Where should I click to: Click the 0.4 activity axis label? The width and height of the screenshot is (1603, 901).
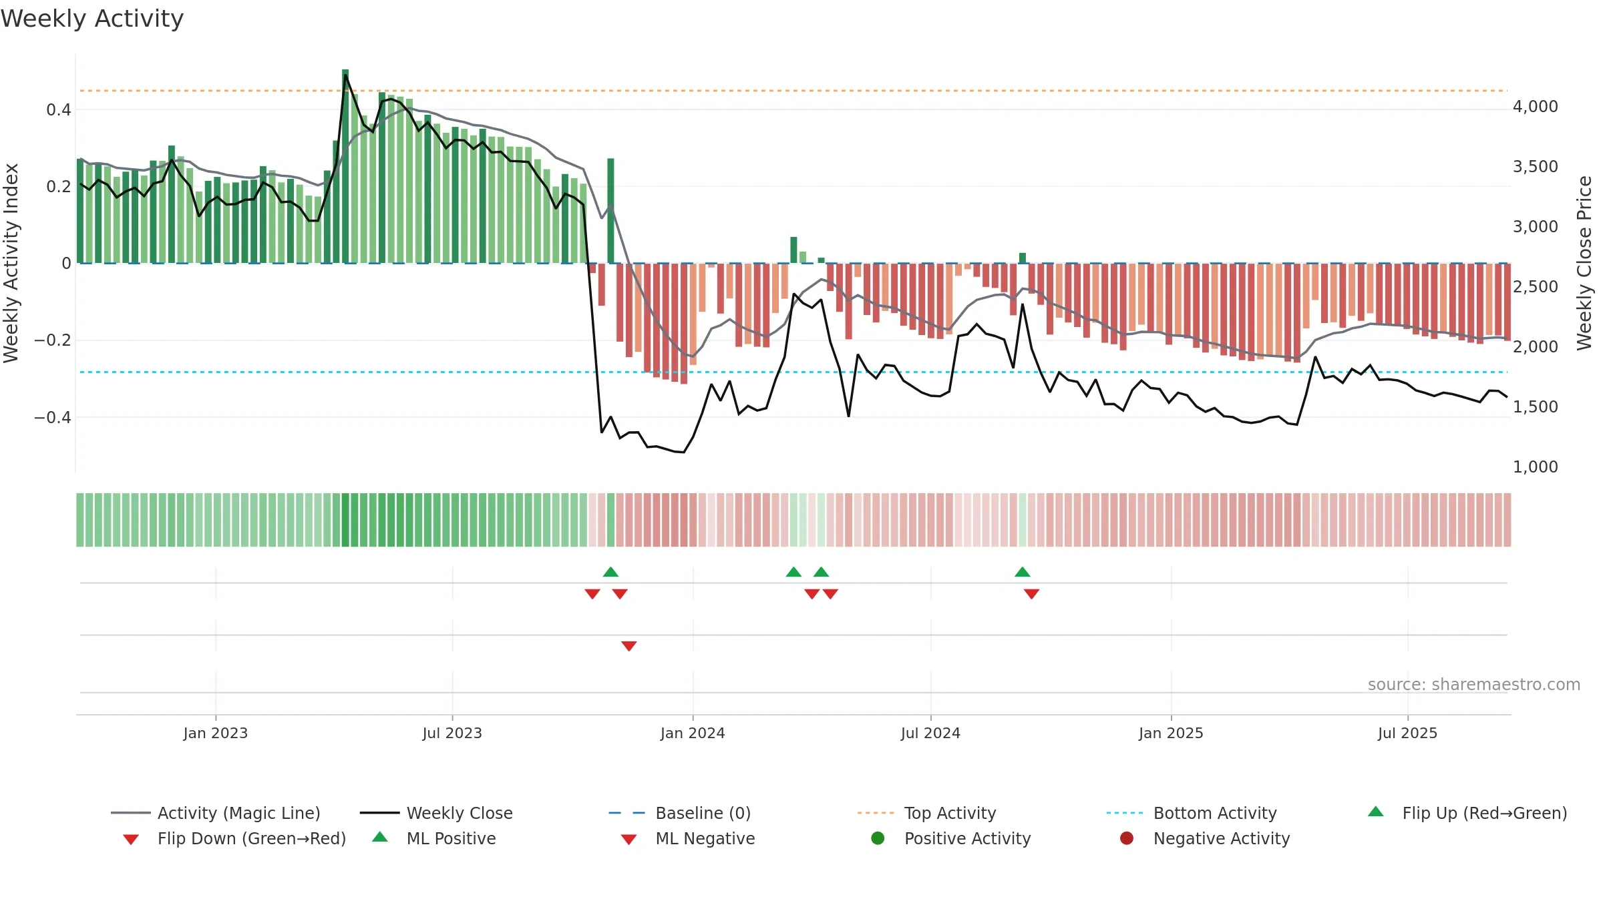tap(59, 109)
